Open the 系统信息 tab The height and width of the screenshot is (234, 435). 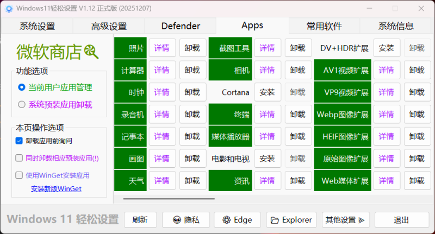(x=396, y=26)
